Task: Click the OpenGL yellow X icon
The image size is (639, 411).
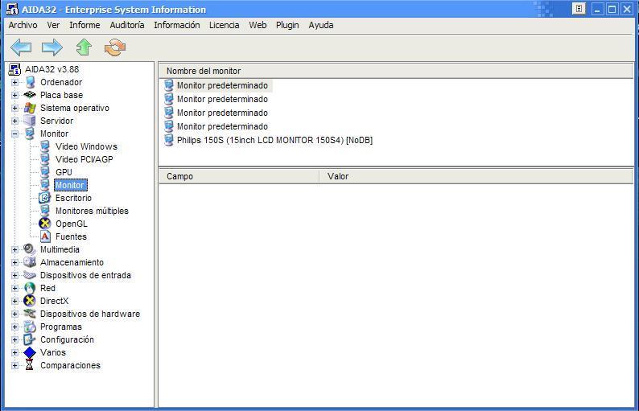Action: pos(45,224)
